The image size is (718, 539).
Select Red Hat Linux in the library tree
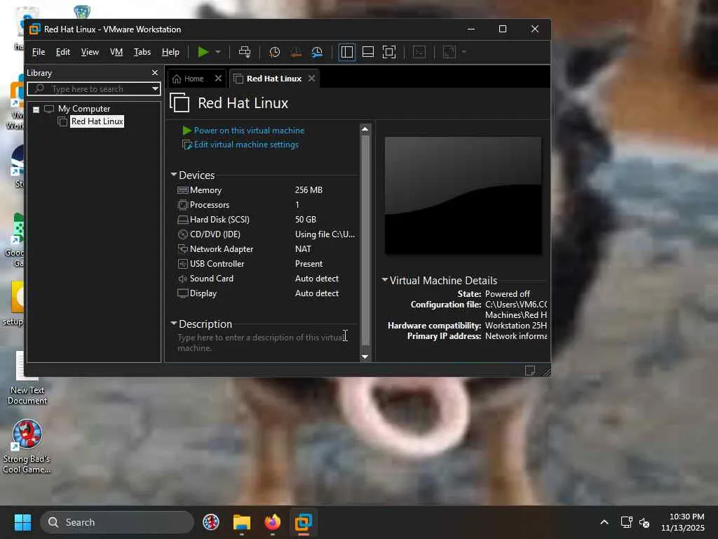(x=97, y=121)
